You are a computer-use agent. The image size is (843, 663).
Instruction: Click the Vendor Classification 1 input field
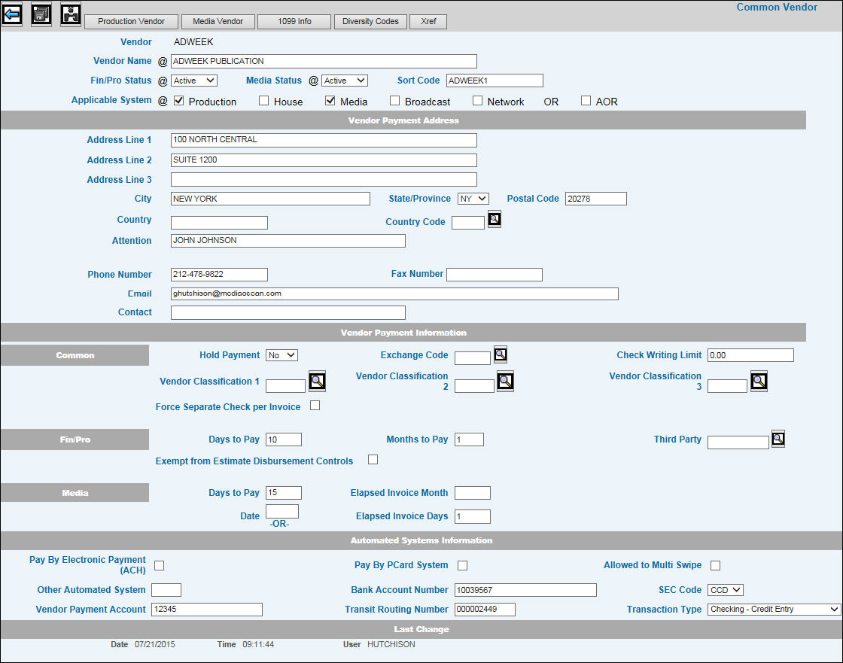pyautogui.click(x=285, y=385)
